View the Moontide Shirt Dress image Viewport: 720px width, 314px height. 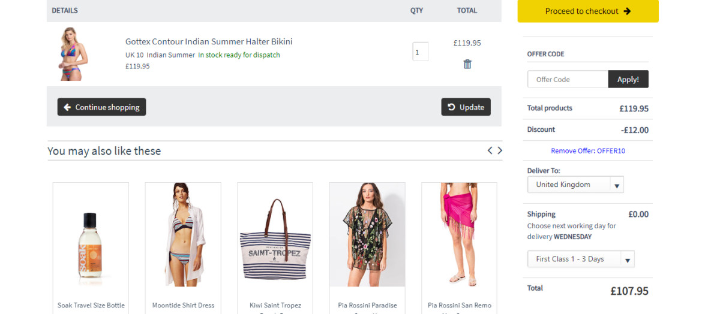(183, 235)
